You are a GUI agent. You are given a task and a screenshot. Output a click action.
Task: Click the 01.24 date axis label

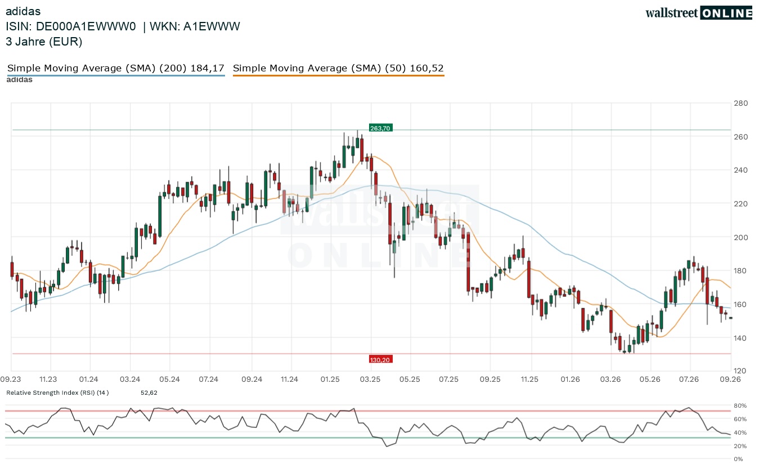tap(89, 380)
